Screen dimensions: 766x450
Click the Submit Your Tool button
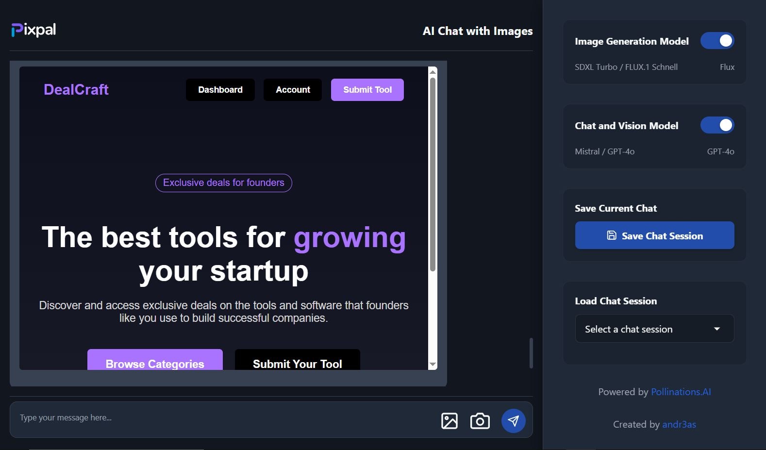[298, 360]
